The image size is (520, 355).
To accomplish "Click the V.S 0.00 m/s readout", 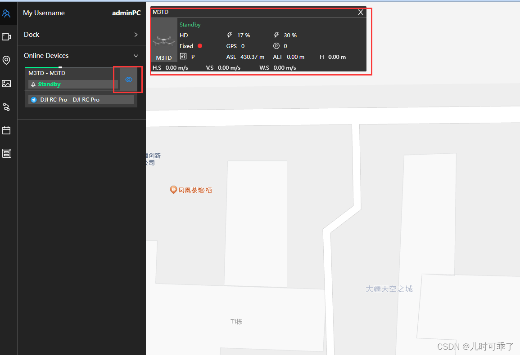I will (x=223, y=68).
